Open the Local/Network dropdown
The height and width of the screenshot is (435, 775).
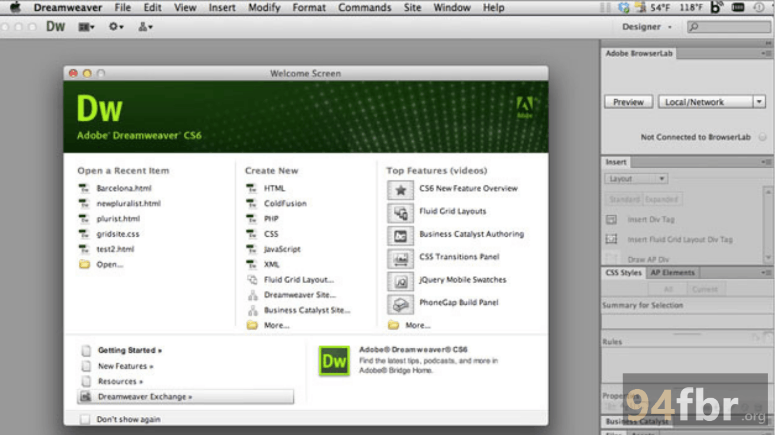click(711, 102)
